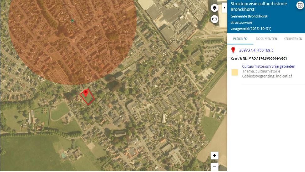Click the fullscreen icon in blue header

[300, 5]
